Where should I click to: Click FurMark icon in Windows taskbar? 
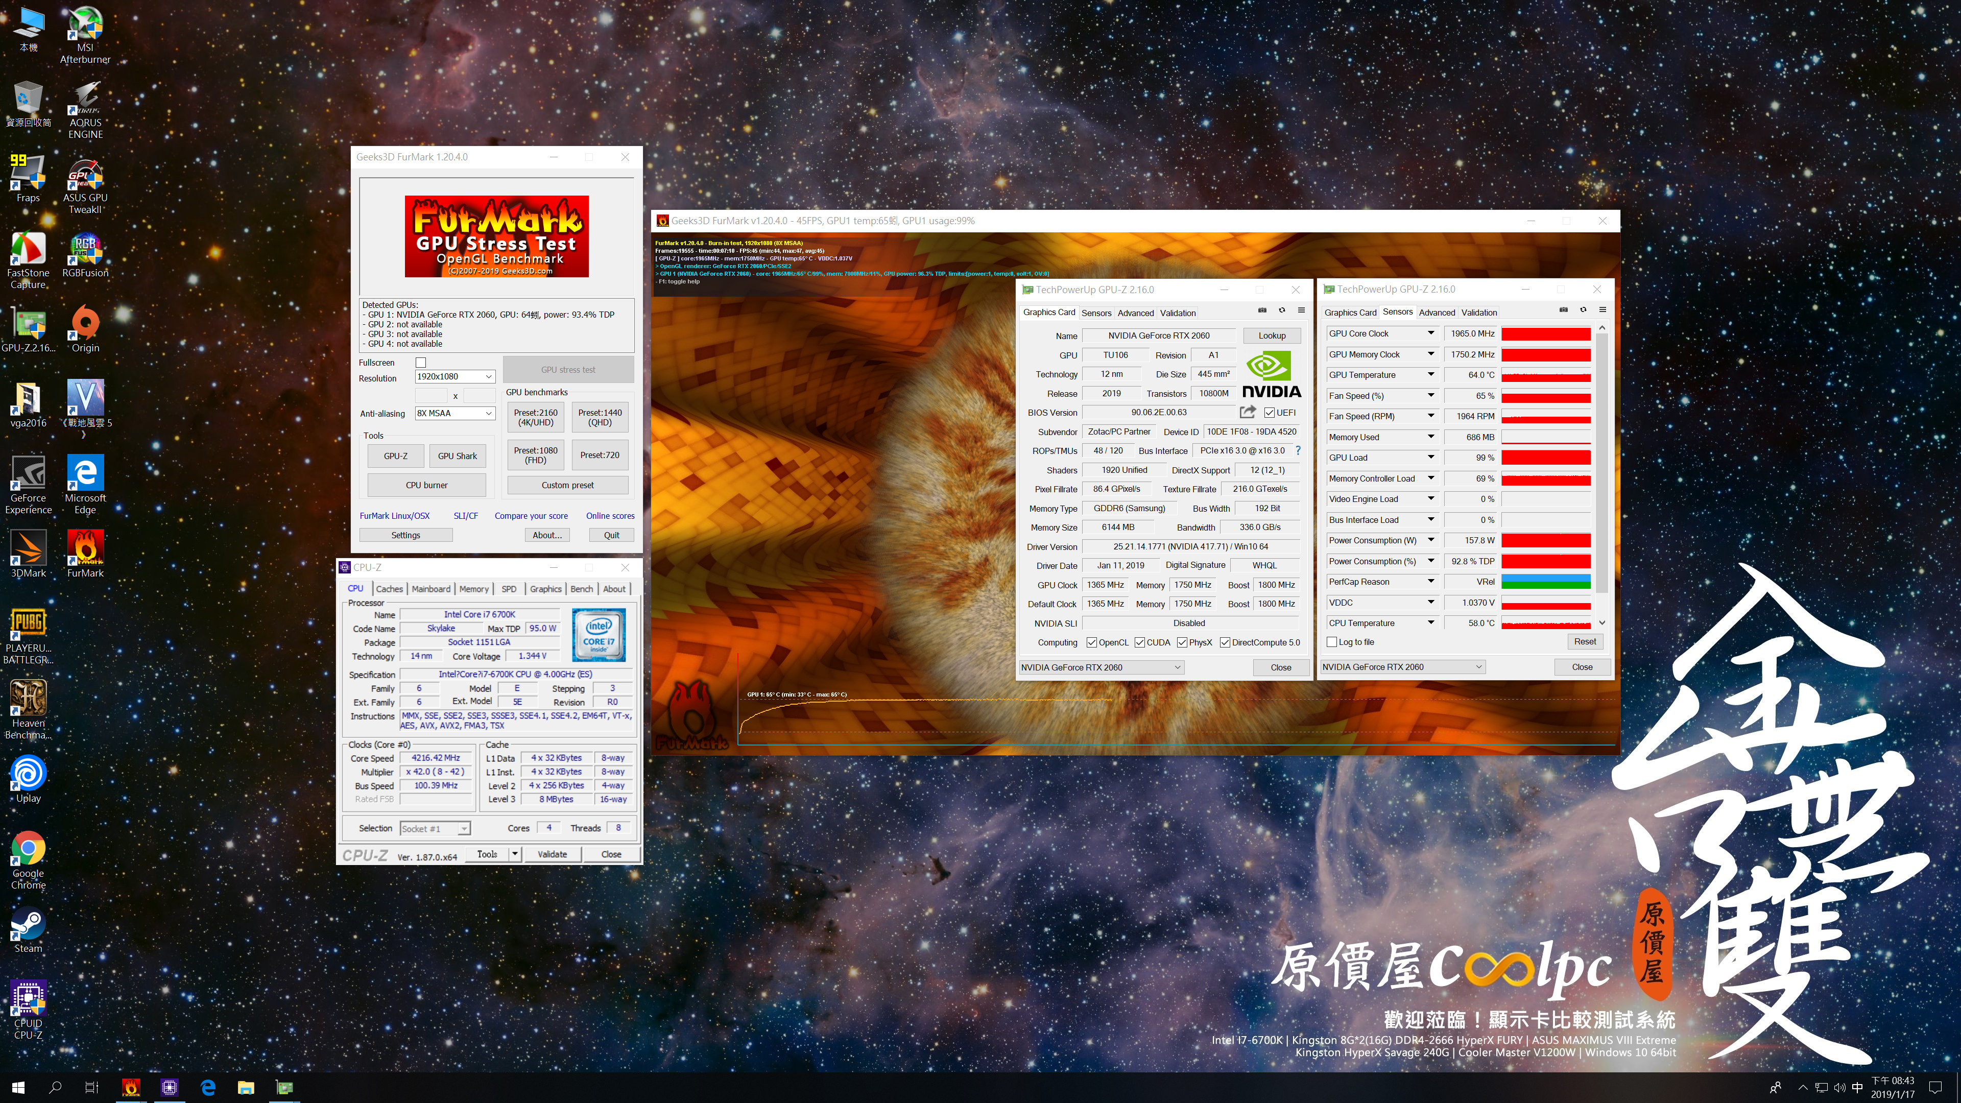pos(131,1087)
